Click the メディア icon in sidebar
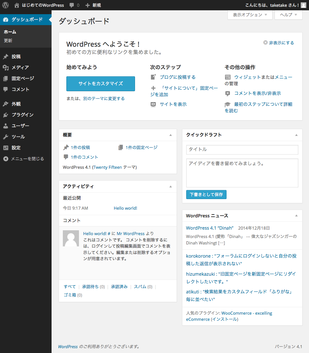The width and height of the screenshot is (309, 353). click(x=5, y=68)
